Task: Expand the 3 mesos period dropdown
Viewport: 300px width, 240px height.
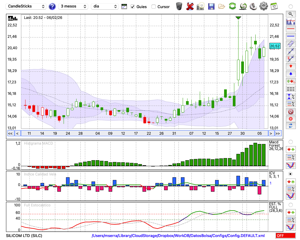Action: click(73, 6)
